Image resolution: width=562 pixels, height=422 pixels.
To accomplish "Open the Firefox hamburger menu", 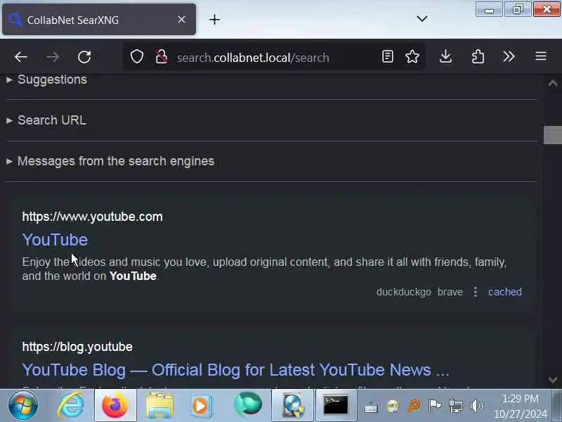I will (x=541, y=56).
